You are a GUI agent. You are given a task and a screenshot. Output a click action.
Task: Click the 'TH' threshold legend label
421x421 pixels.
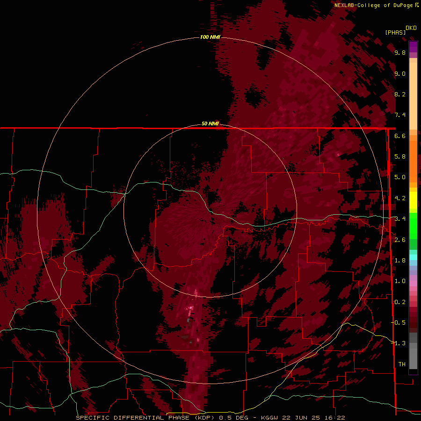[x=402, y=364]
